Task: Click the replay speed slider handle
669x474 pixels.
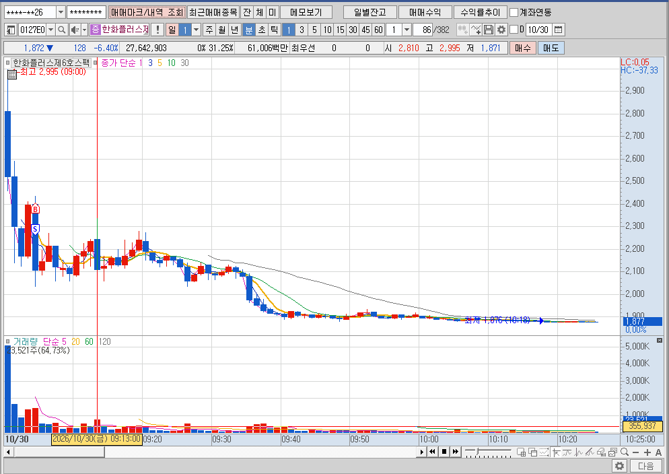Action: [x=478, y=451]
